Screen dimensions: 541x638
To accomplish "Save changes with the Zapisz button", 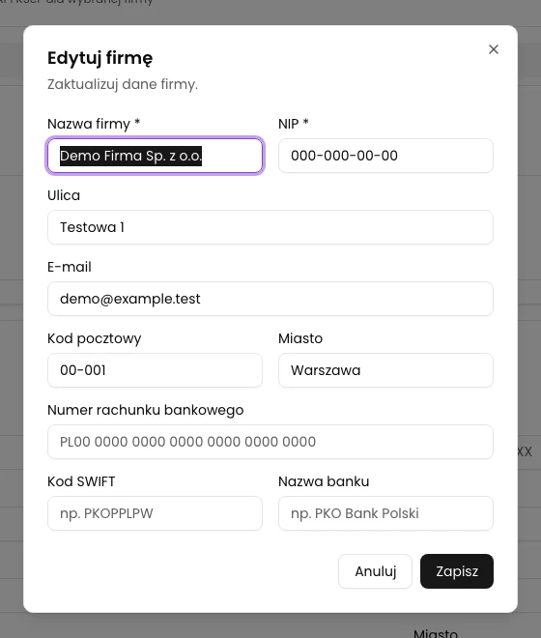I will pos(457,571).
